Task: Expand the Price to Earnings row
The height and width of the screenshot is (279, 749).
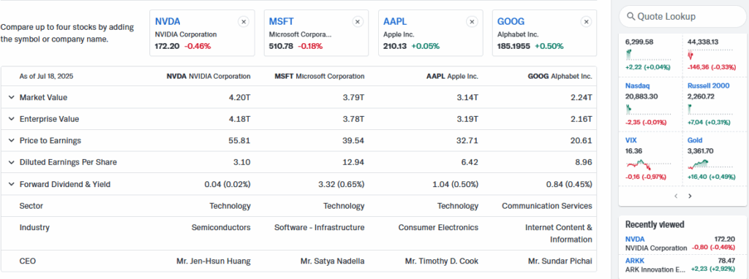Action: [x=12, y=141]
